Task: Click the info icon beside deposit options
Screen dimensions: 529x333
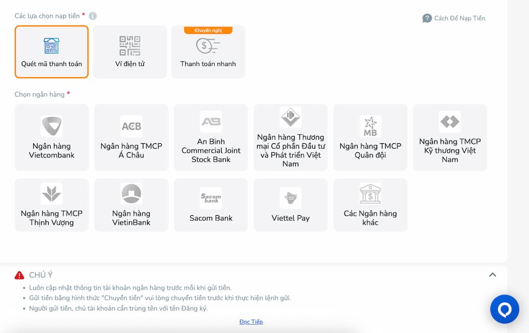Action: click(93, 16)
